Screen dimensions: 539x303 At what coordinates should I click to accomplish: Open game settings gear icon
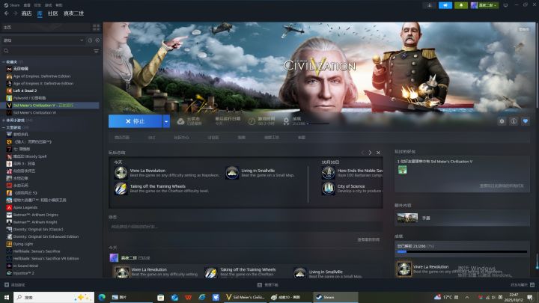click(x=502, y=121)
